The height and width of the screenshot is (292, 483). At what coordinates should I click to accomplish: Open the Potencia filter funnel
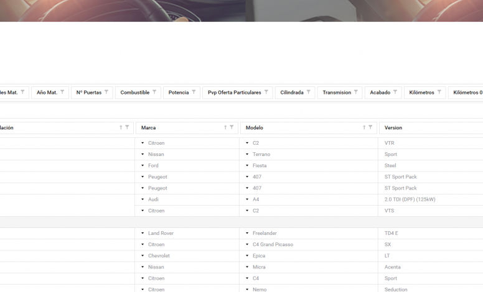[194, 92]
